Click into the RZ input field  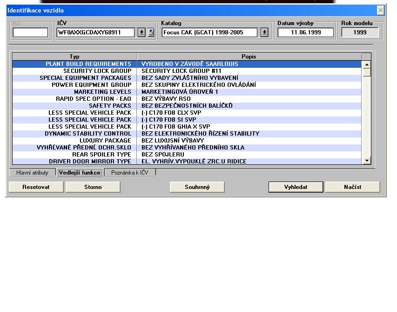[x=30, y=32]
